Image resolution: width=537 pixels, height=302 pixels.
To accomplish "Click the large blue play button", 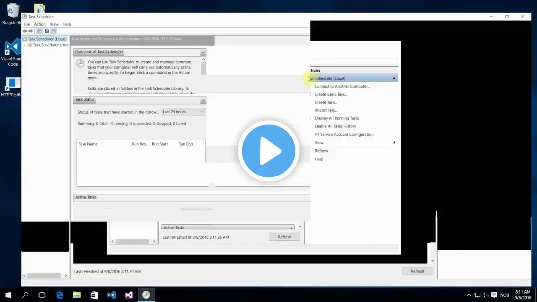I will coord(268,151).
